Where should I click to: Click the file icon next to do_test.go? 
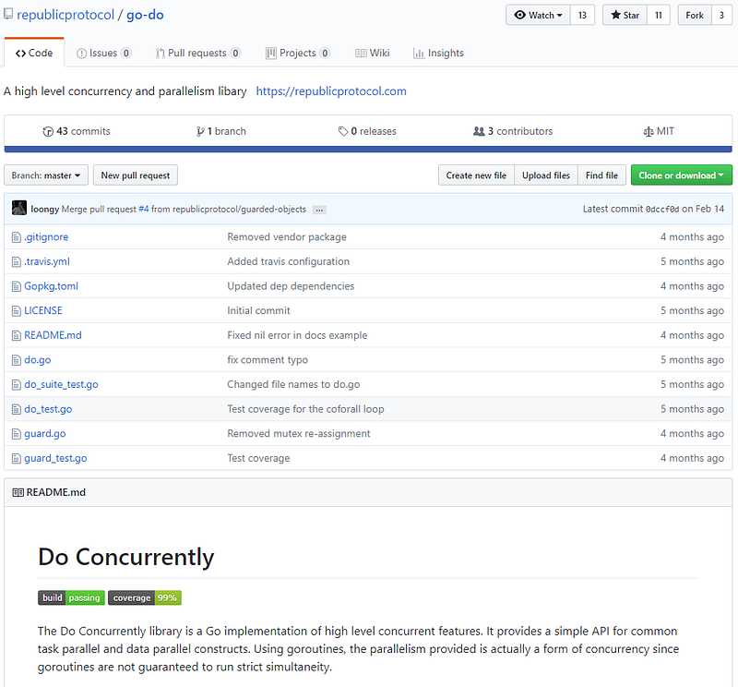[17, 409]
